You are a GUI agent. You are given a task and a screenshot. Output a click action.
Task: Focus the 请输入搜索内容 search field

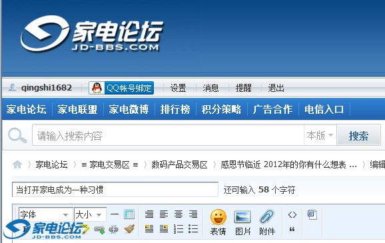pyautogui.click(x=169, y=135)
